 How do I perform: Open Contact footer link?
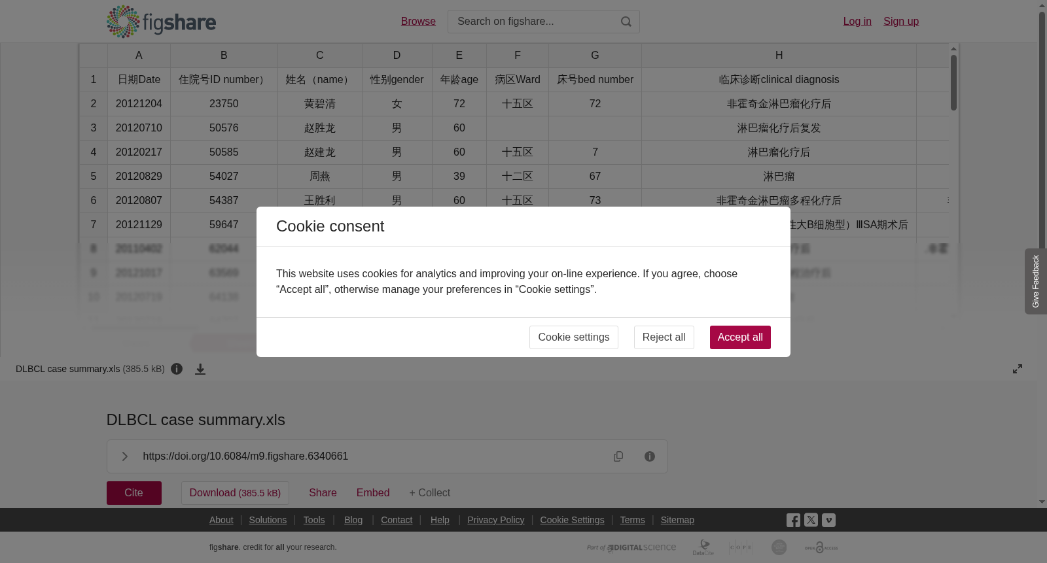pyautogui.click(x=397, y=520)
